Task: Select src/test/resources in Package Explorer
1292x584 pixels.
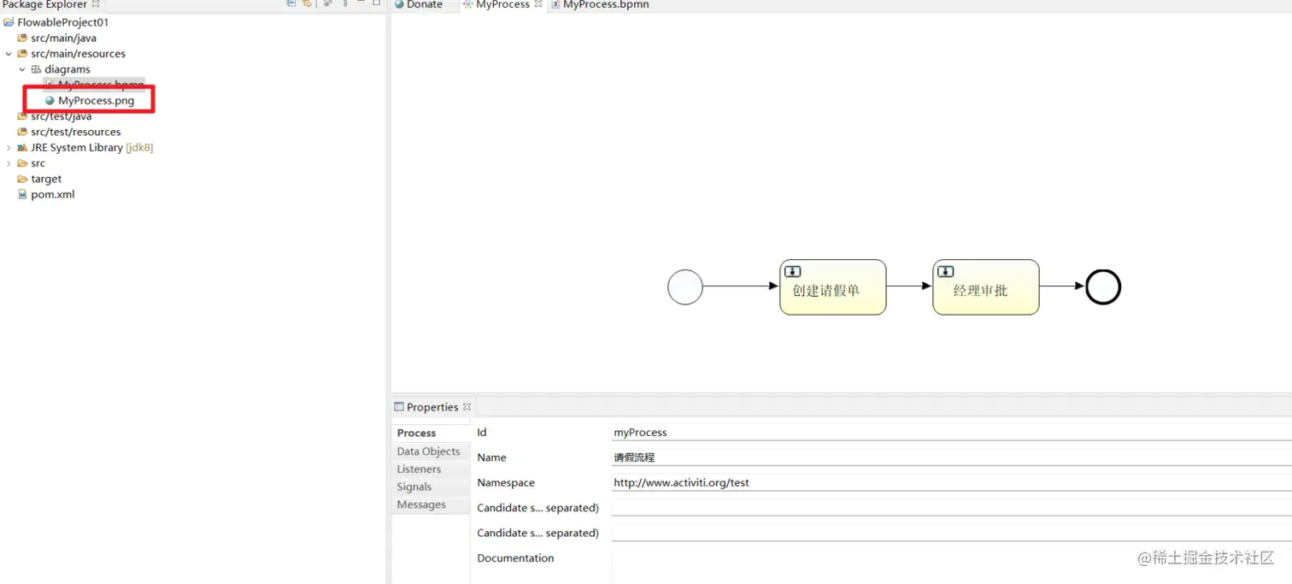Action: tap(75, 132)
